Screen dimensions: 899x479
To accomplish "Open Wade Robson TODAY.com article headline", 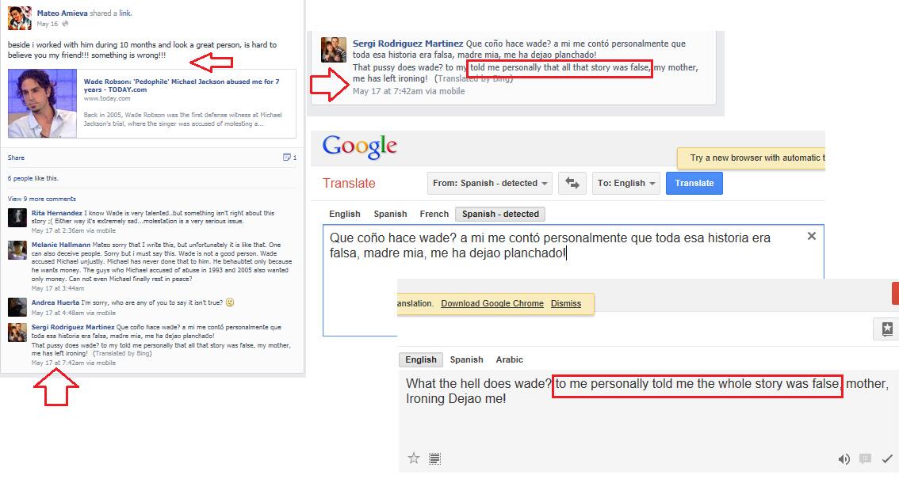I will tap(182, 86).
